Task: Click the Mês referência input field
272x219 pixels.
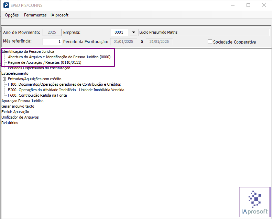Action: tap(52, 42)
